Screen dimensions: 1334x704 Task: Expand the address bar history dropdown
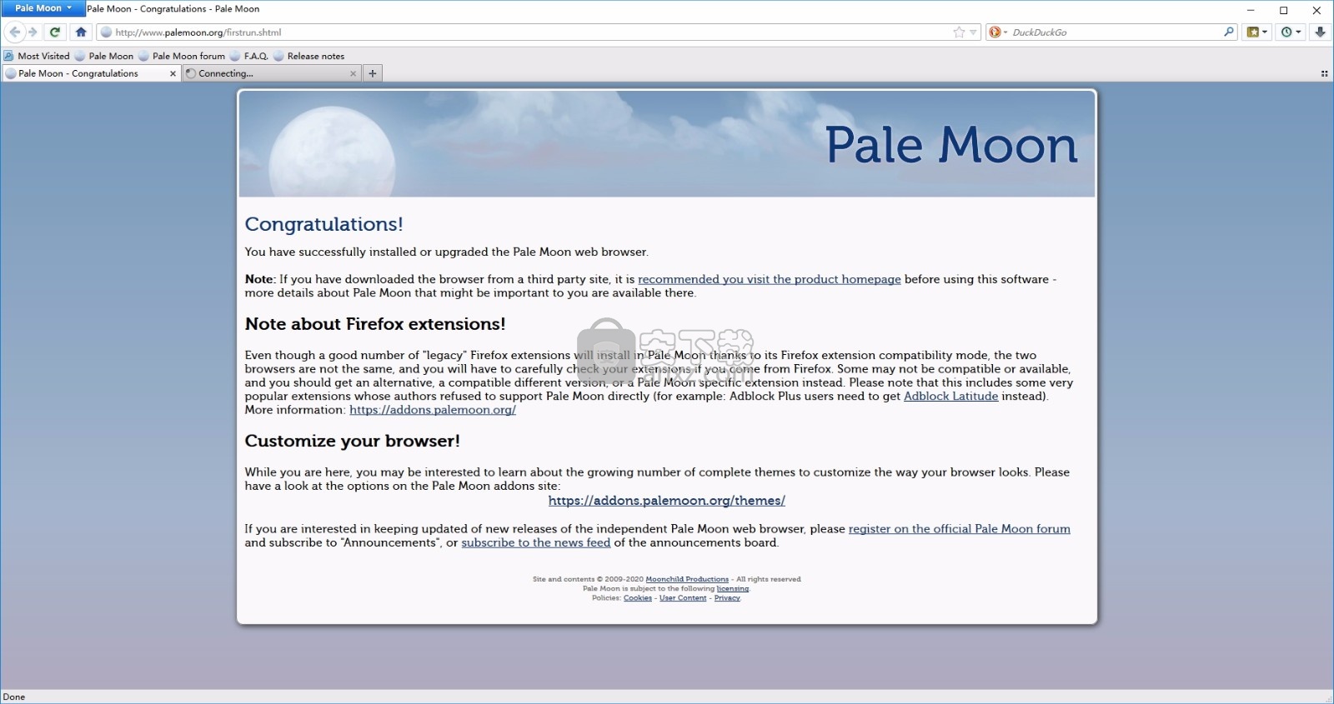[973, 32]
